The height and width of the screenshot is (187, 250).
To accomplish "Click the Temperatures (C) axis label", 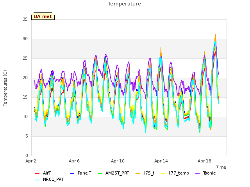I will 5,88.
